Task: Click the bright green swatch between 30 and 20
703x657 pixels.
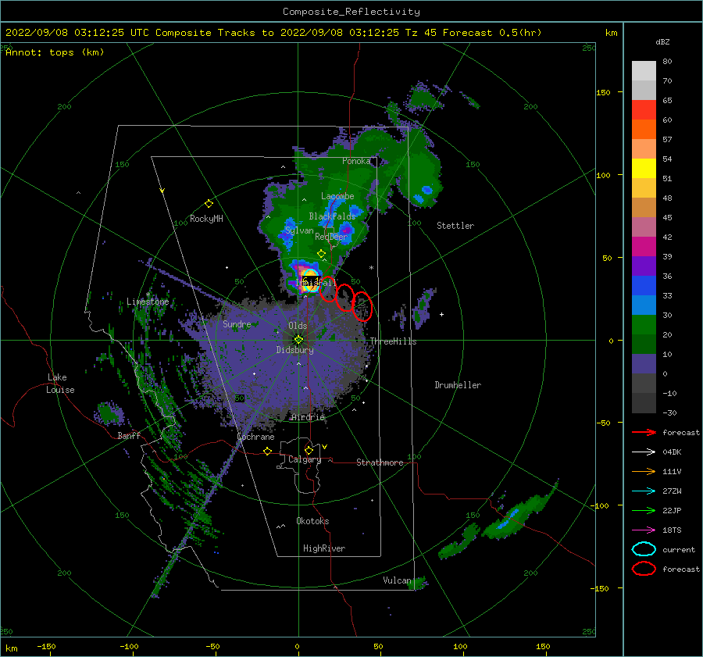Action: (x=644, y=325)
